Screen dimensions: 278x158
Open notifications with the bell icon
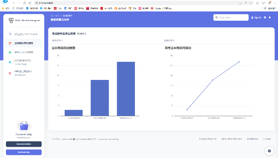coord(269,17)
